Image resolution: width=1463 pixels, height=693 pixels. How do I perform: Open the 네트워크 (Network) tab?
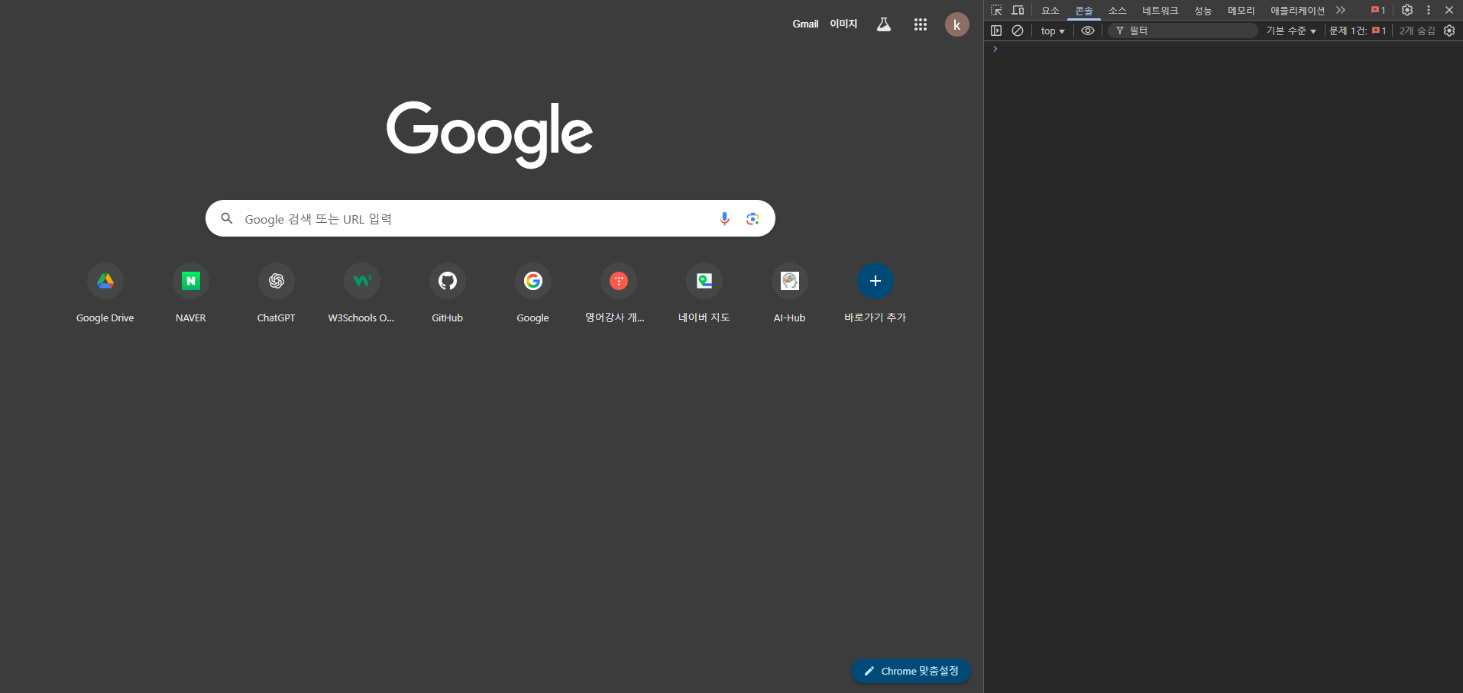point(1160,10)
